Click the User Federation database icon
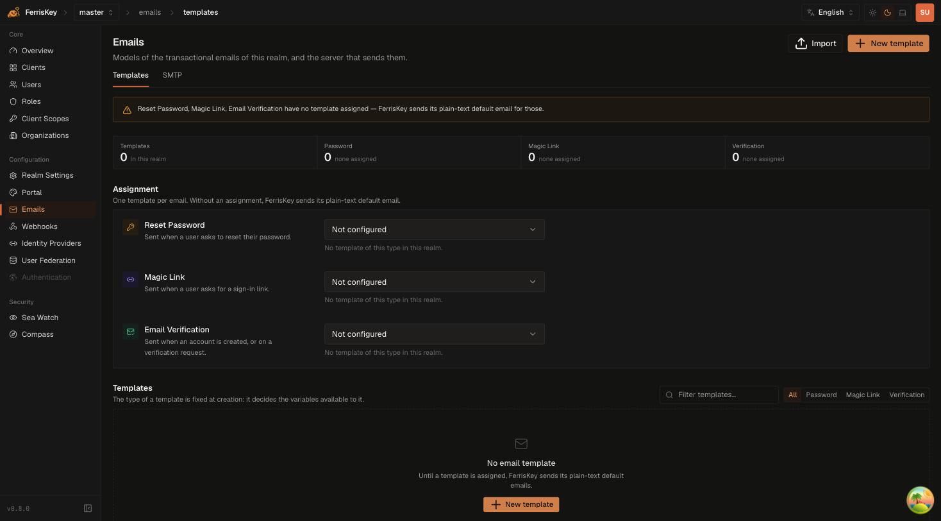This screenshot has width=941, height=521. pyautogui.click(x=13, y=260)
